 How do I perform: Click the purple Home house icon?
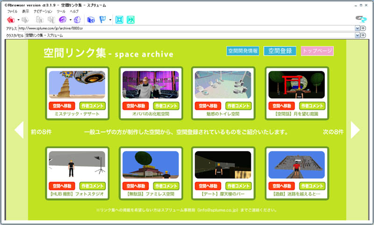77,20
